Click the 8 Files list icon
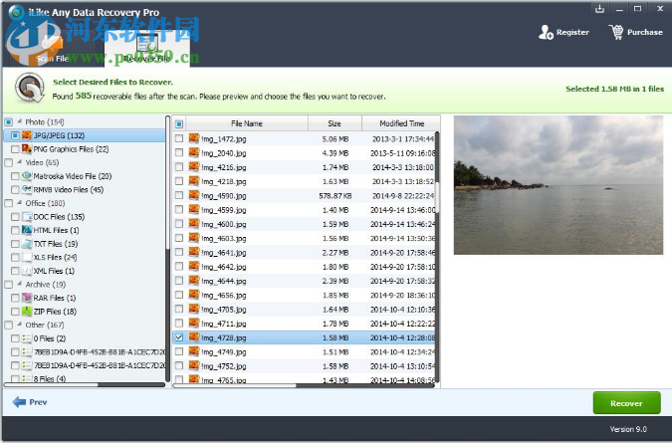 [x=27, y=378]
